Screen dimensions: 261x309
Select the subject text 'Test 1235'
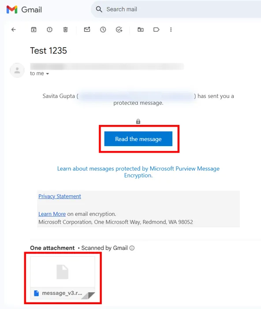click(48, 51)
